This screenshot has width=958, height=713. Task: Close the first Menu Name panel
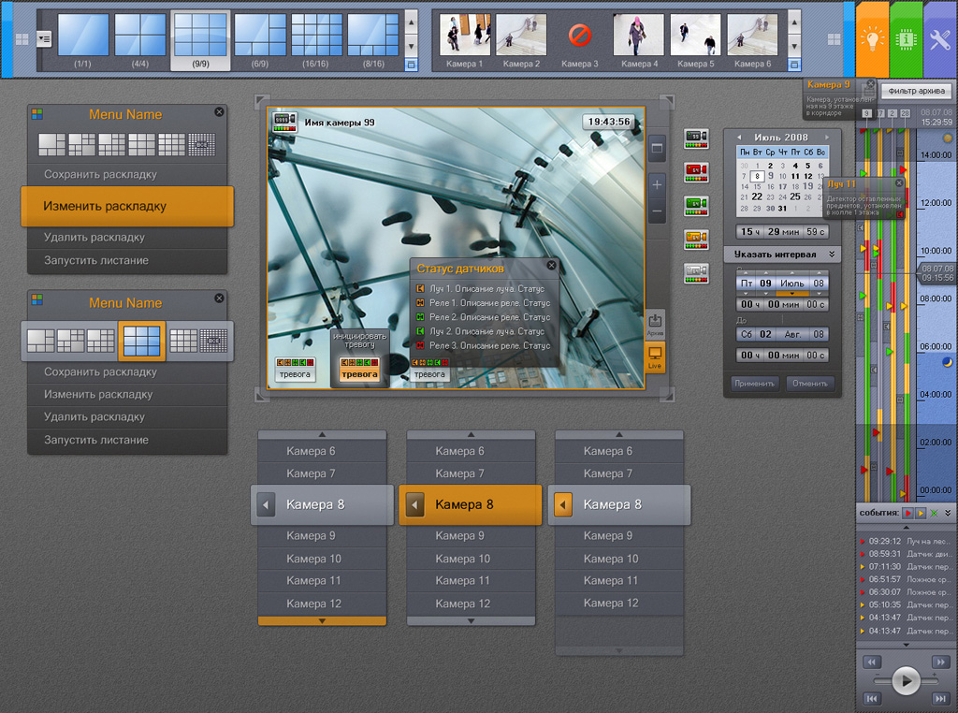coord(219,111)
